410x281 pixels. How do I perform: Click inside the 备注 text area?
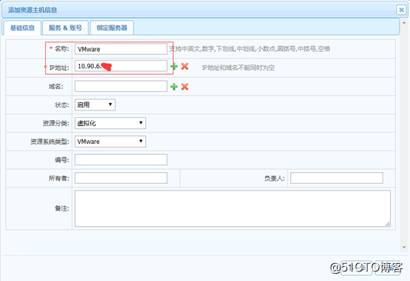point(232,208)
